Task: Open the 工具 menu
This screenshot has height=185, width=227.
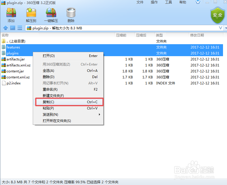Action: [168, 2]
